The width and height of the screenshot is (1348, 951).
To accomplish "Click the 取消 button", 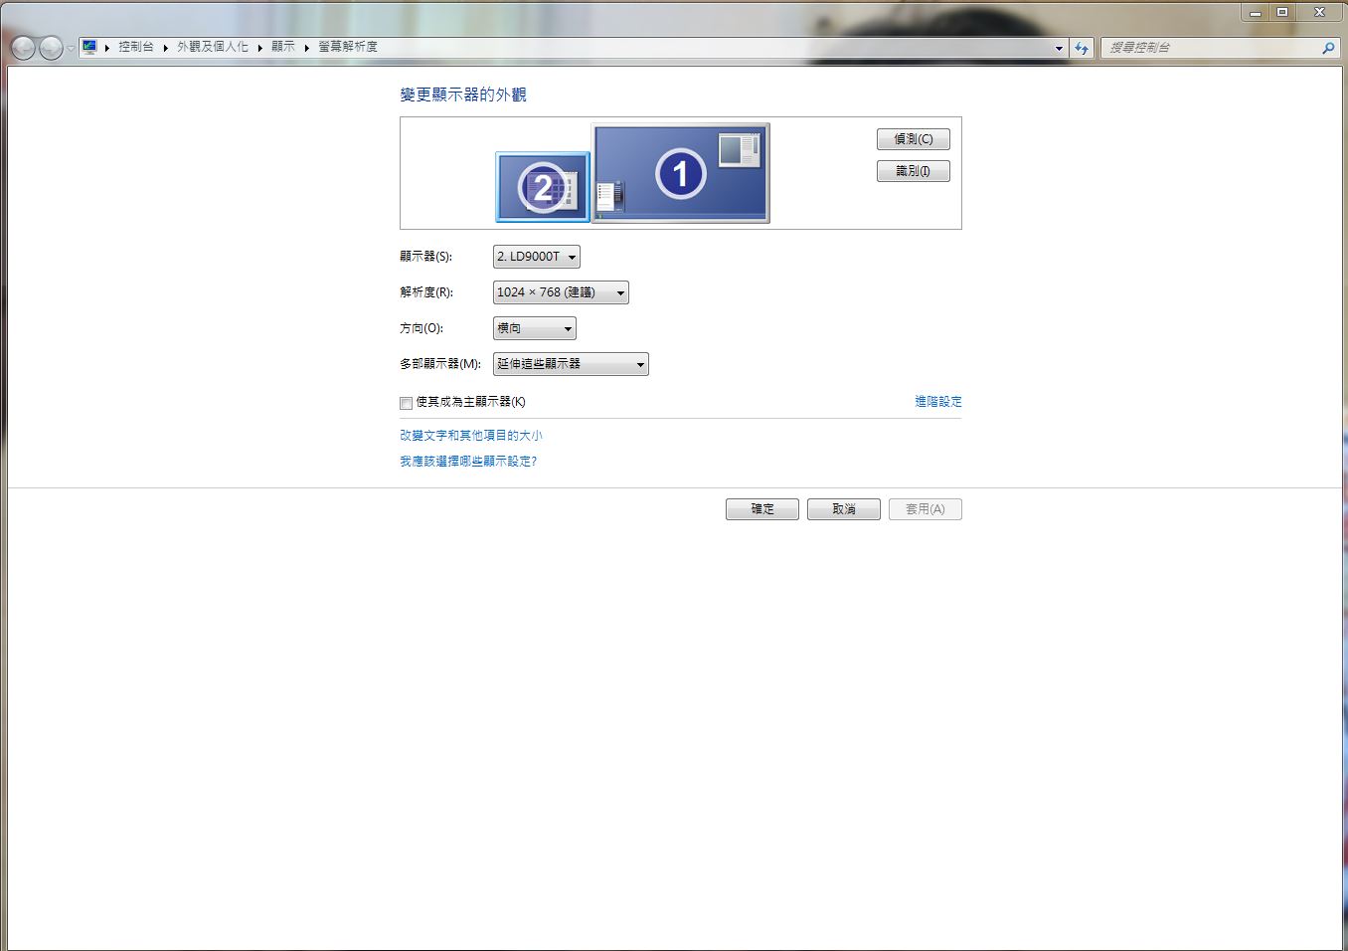I will pyautogui.click(x=844, y=509).
